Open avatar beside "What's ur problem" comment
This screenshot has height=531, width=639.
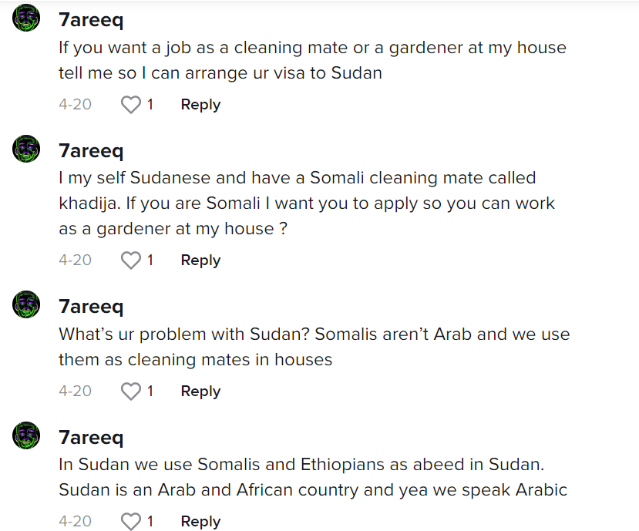(26, 304)
